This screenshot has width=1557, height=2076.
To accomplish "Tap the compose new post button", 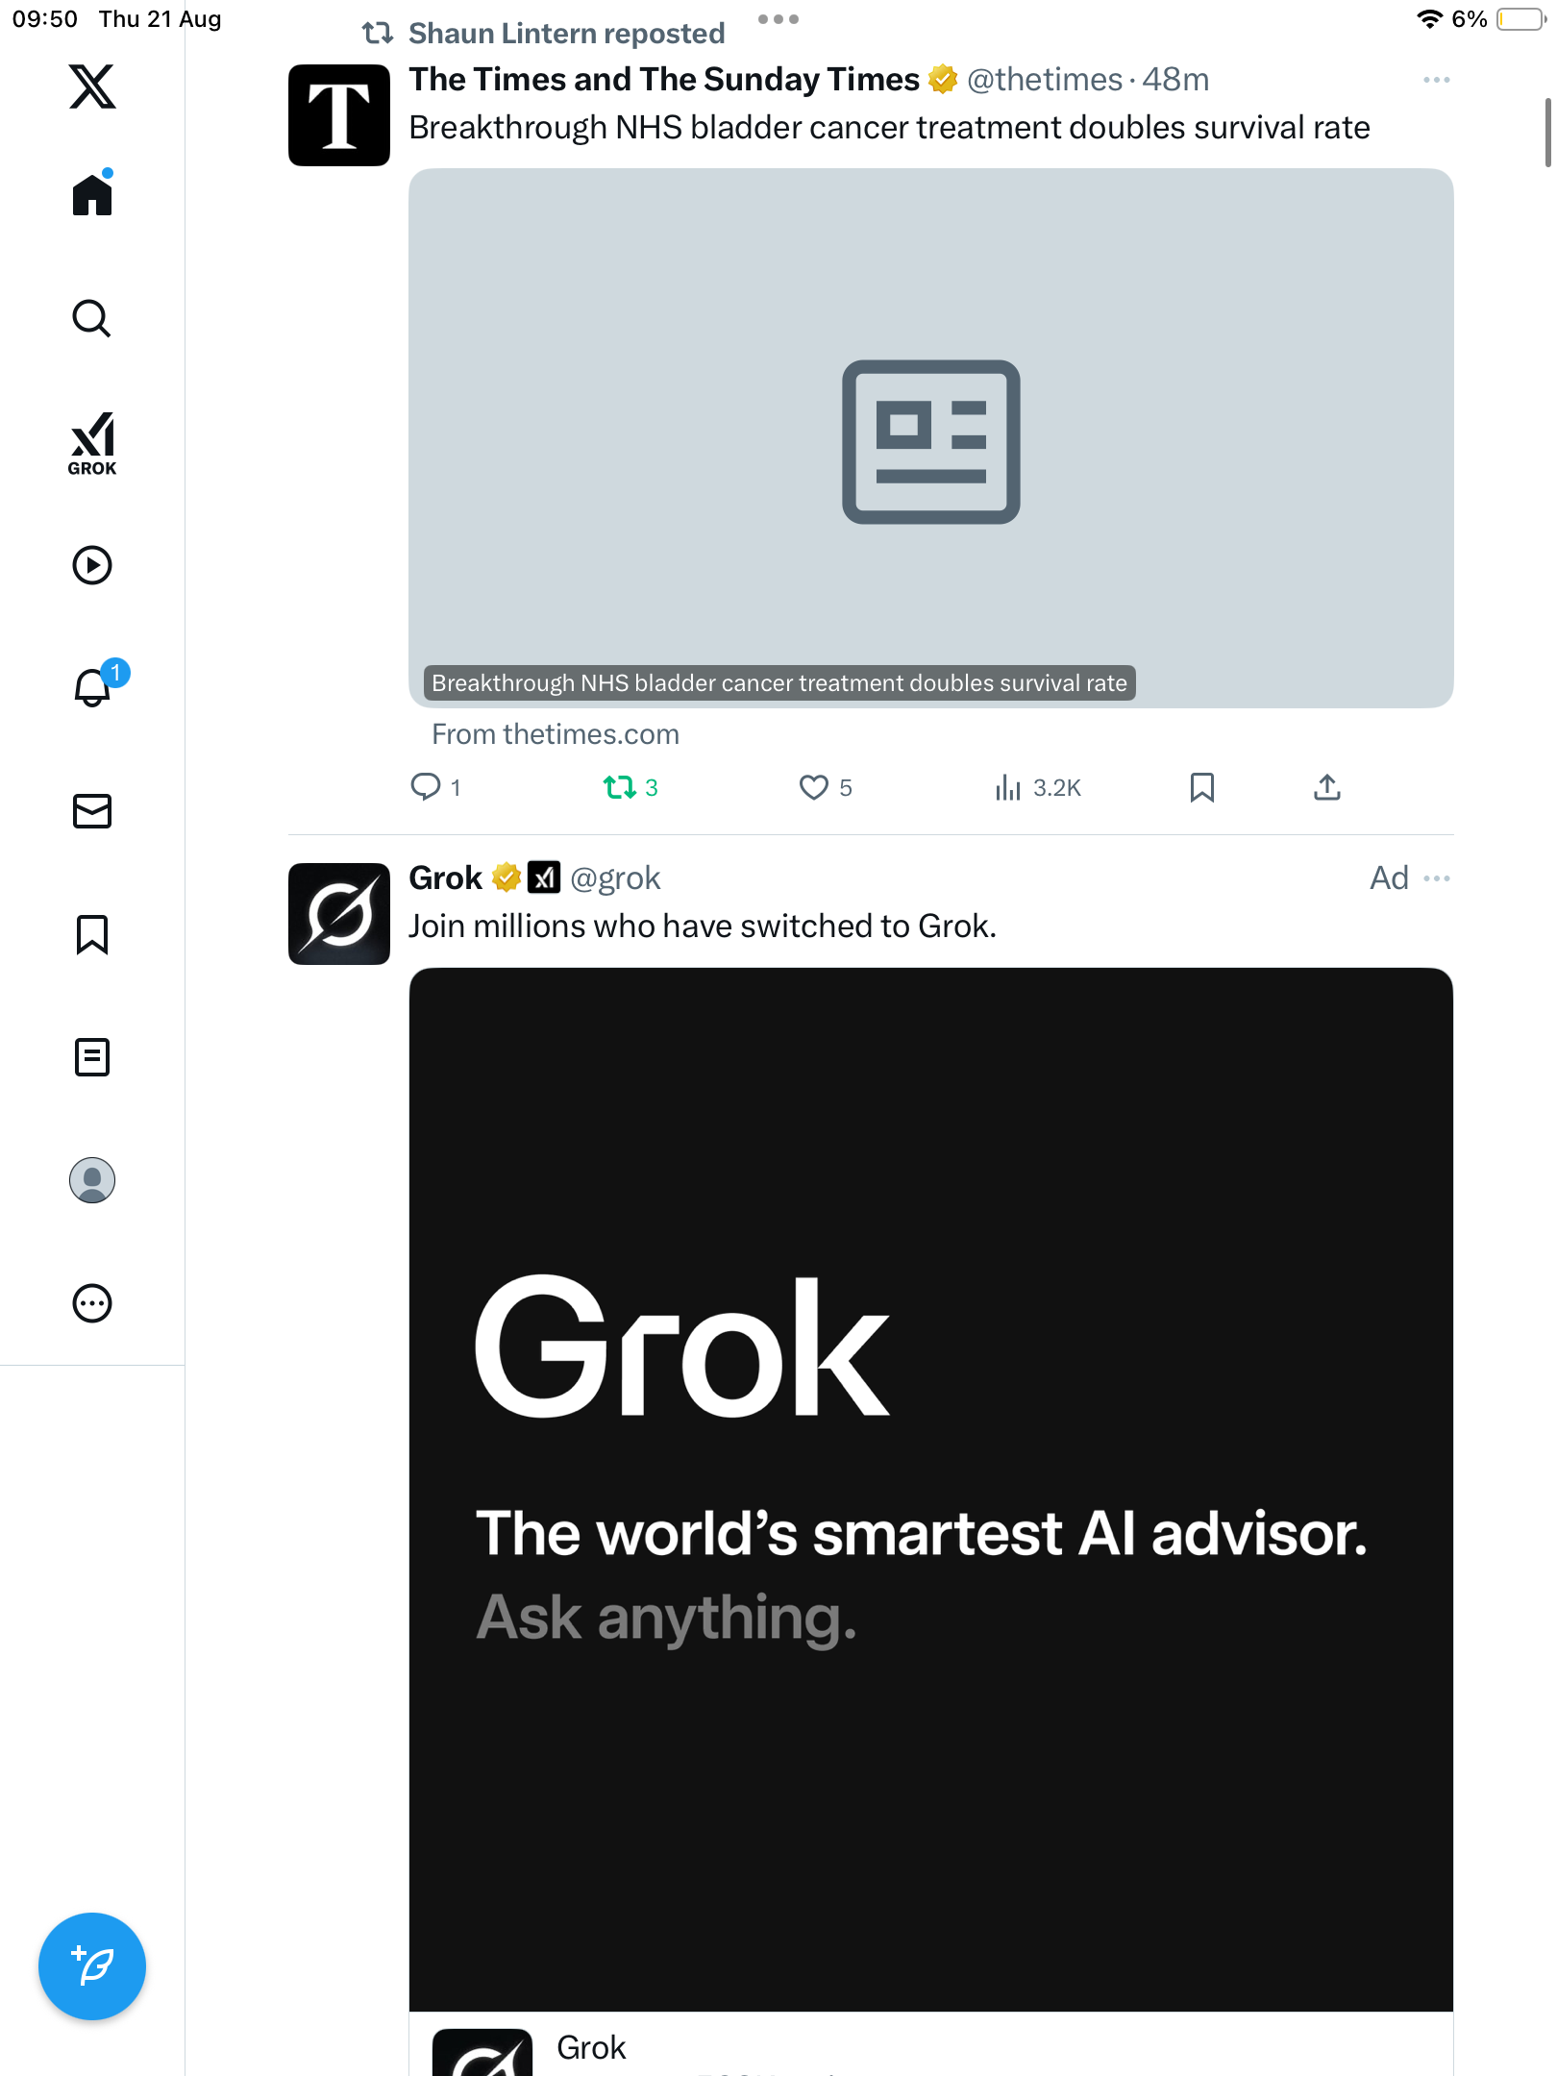I will pos(92,1966).
